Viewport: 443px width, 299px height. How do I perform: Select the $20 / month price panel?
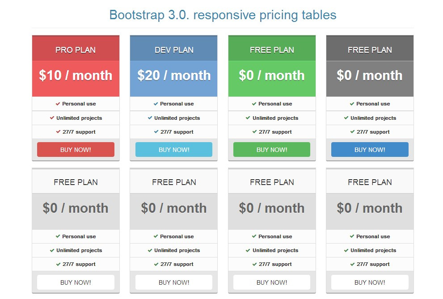[174, 76]
